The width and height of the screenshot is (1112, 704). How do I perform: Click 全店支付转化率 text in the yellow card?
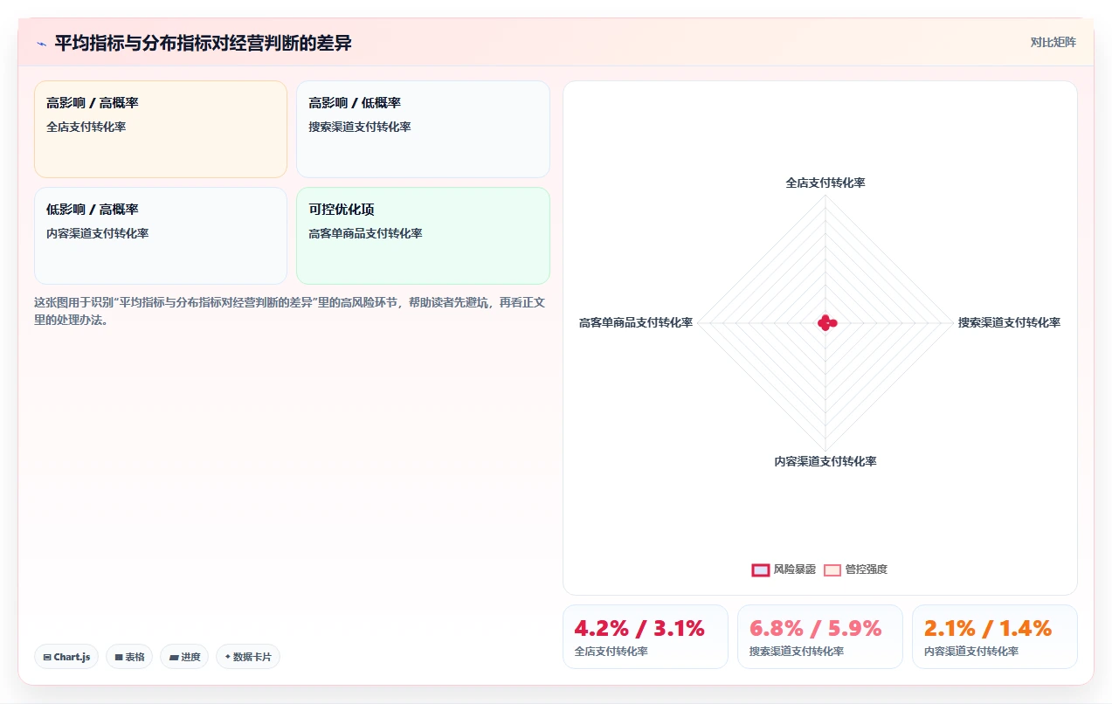click(x=86, y=127)
